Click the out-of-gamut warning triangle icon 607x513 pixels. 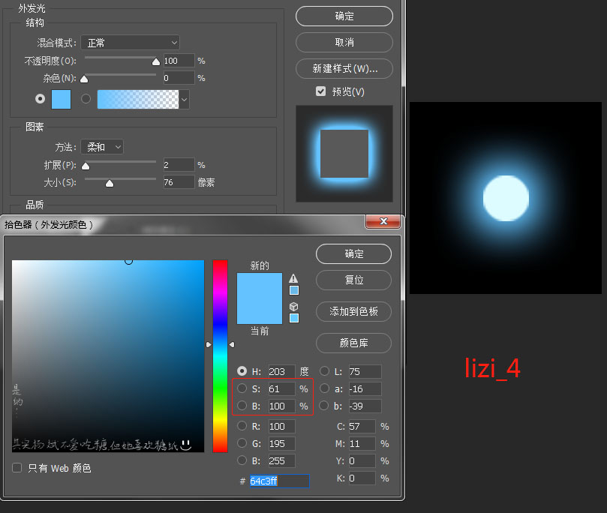[293, 278]
